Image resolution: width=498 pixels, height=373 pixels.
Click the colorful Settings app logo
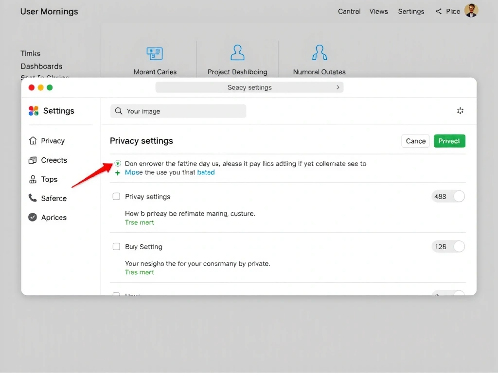click(34, 111)
